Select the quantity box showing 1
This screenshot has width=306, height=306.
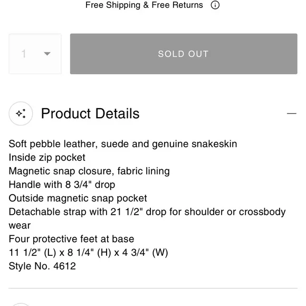click(x=35, y=54)
